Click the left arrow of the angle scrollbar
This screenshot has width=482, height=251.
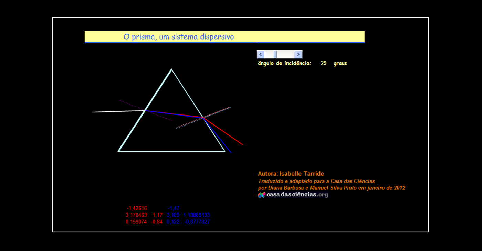pyautogui.click(x=261, y=54)
